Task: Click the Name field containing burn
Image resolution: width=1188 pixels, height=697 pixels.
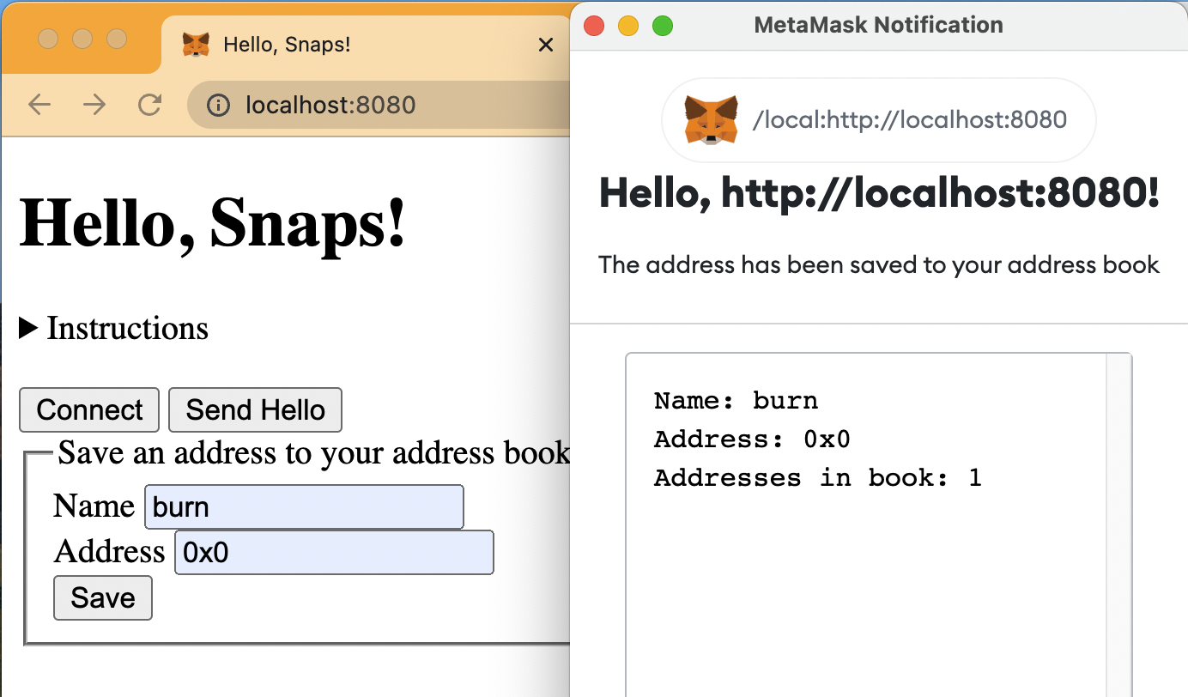Action: (304, 507)
